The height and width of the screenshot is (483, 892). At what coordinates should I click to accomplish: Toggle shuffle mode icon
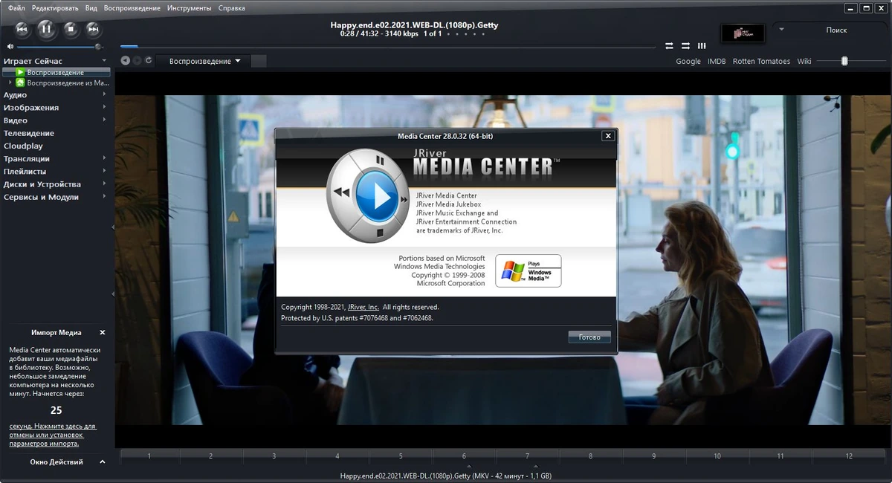[685, 46]
